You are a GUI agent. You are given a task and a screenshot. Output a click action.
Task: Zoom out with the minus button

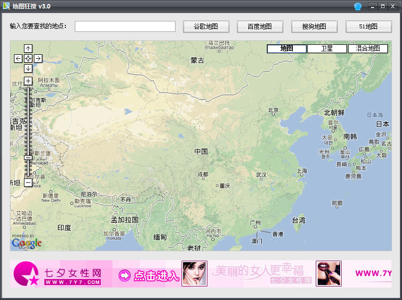[28, 183]
